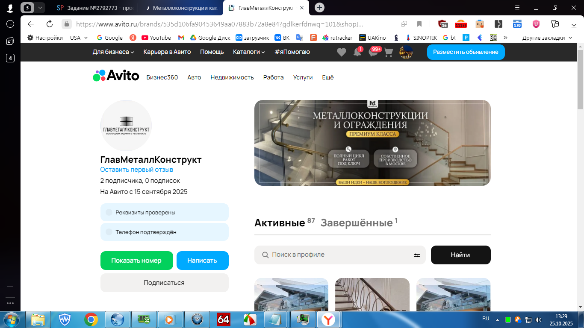Open the Gmail bookmark icon
The image size is (584, 328).
tap(181, 38)
